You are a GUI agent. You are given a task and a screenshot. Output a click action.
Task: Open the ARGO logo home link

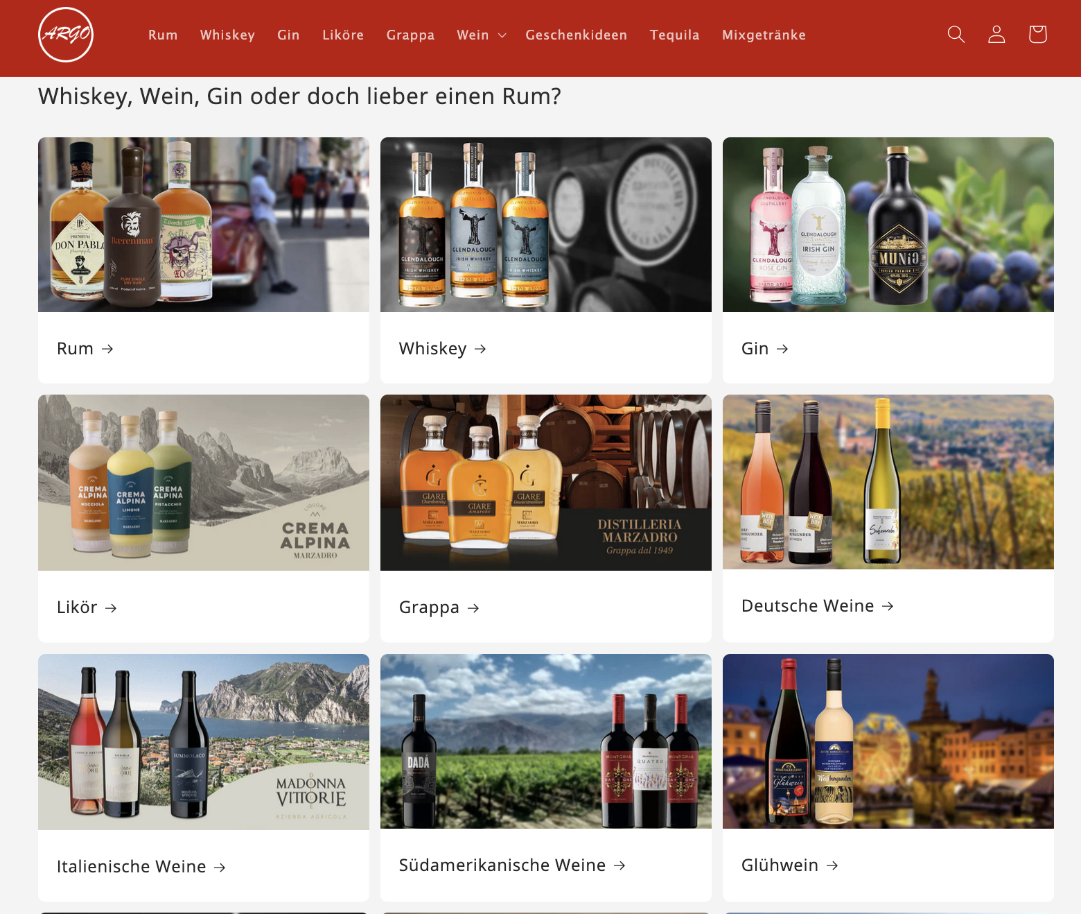click(66, 35)
